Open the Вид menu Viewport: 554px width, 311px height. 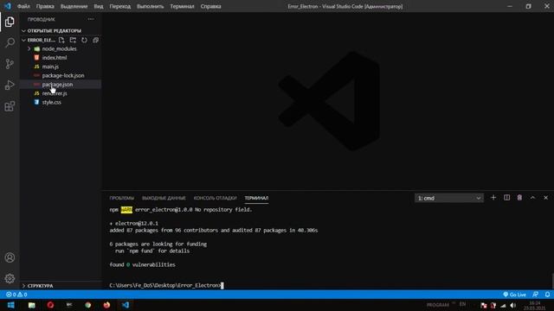click(99, 6)
